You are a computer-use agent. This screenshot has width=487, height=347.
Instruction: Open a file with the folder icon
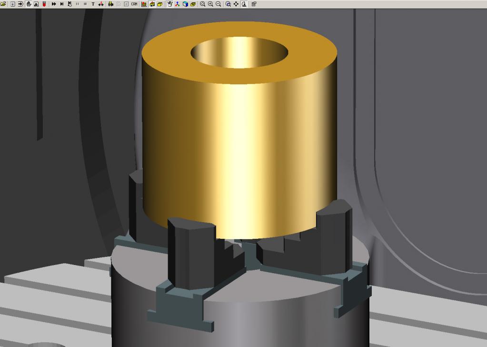point(3,4)
